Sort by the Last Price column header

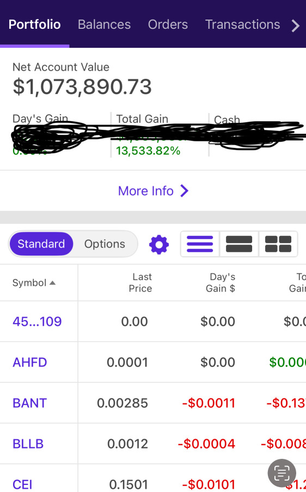pos(140,283)
